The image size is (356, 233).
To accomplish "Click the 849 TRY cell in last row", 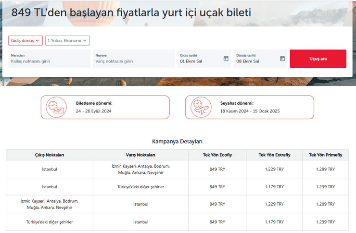I will point(217,222).
